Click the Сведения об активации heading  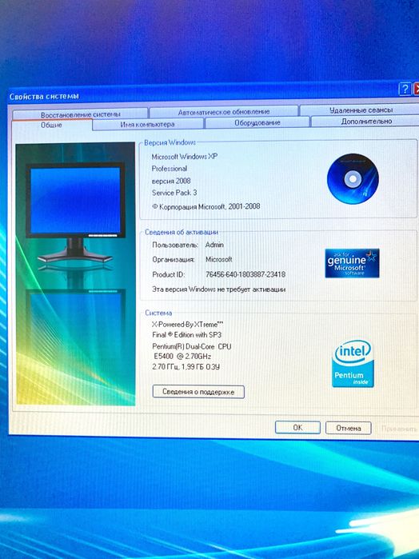click(182, 232)
